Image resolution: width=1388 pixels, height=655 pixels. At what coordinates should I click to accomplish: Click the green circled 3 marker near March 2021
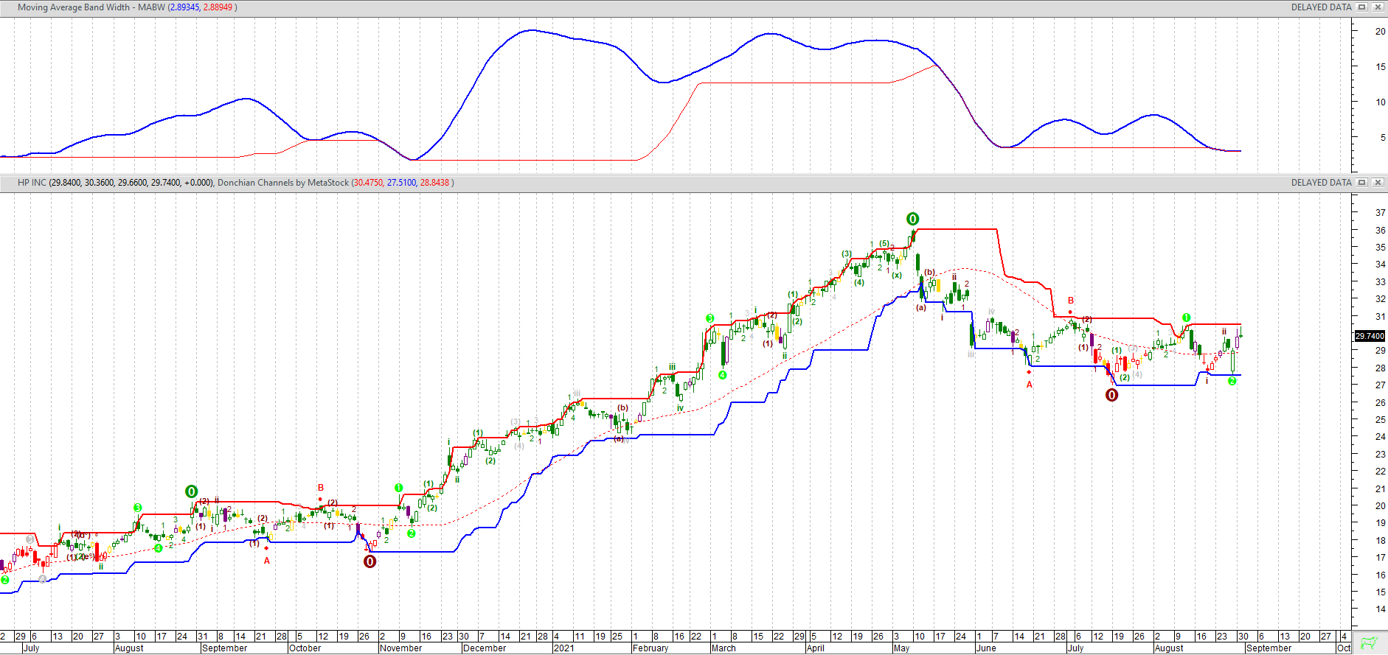tap(709, 318)
